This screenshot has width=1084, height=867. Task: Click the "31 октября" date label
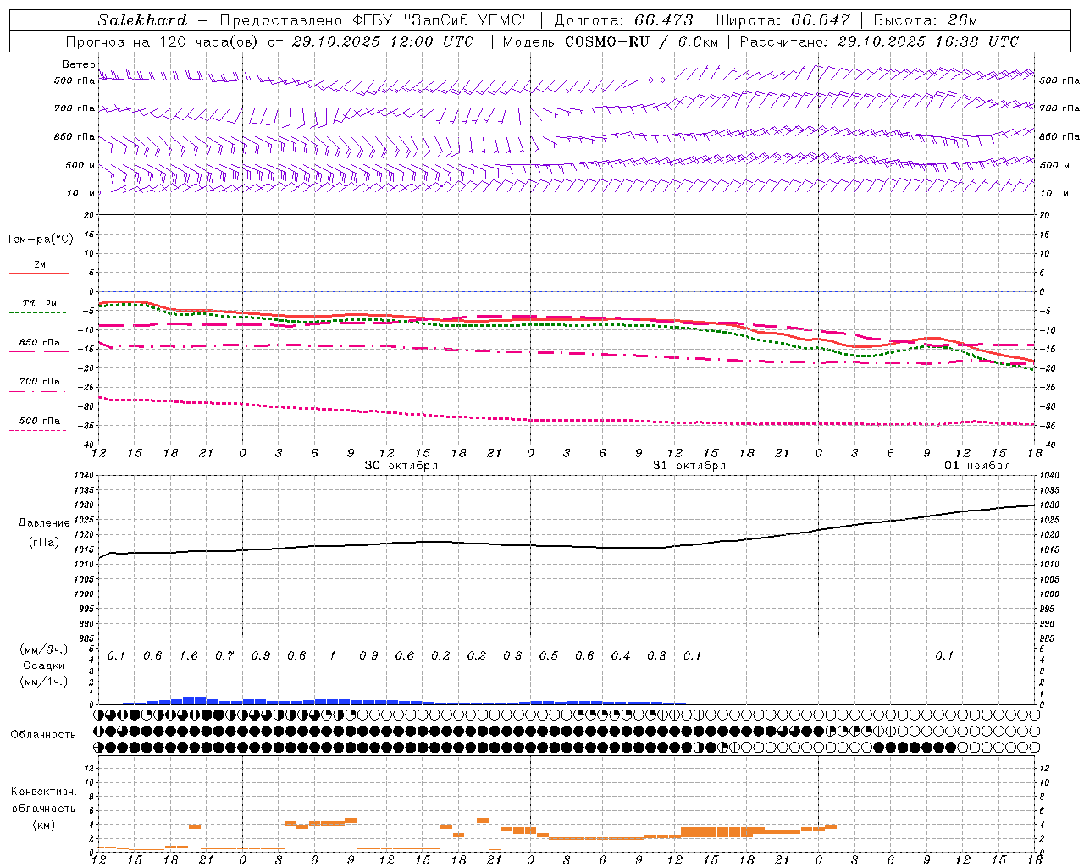pos(689,466)
